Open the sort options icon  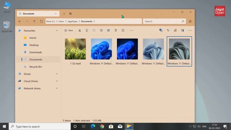(x=168, y=30)
